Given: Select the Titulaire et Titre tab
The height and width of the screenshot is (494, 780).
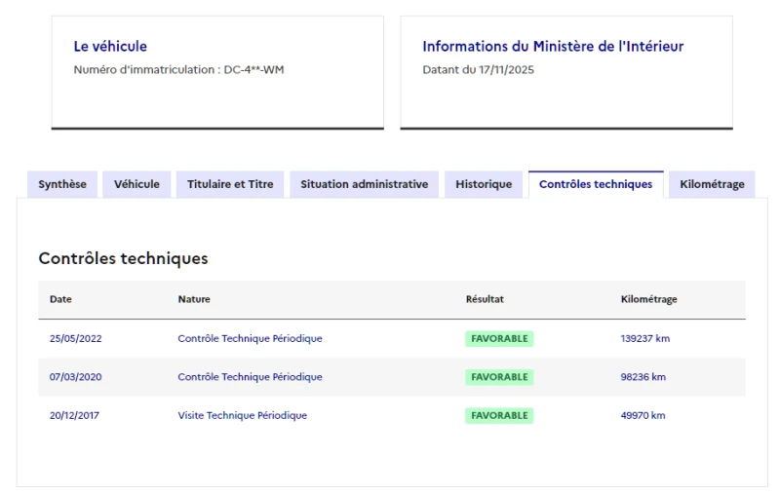Looking at the screenshot, I should pyautogui.click(x=230, y=184).
